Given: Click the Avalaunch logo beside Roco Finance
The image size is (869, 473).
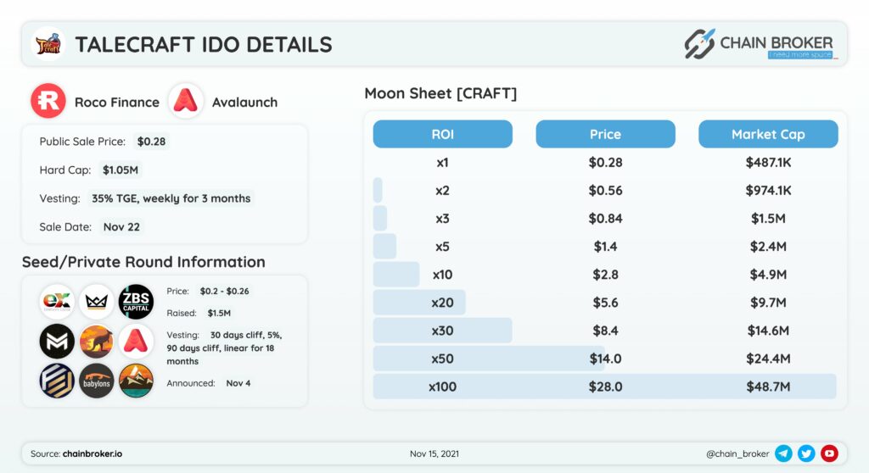Looking at the screenshot, I should pos(186,101).
